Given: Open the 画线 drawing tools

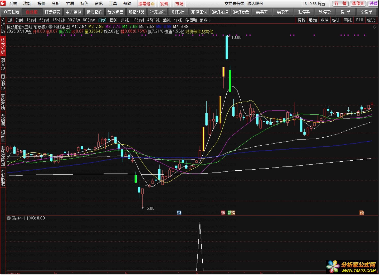Looking at the screenshot, I should [x=348, y=20].
